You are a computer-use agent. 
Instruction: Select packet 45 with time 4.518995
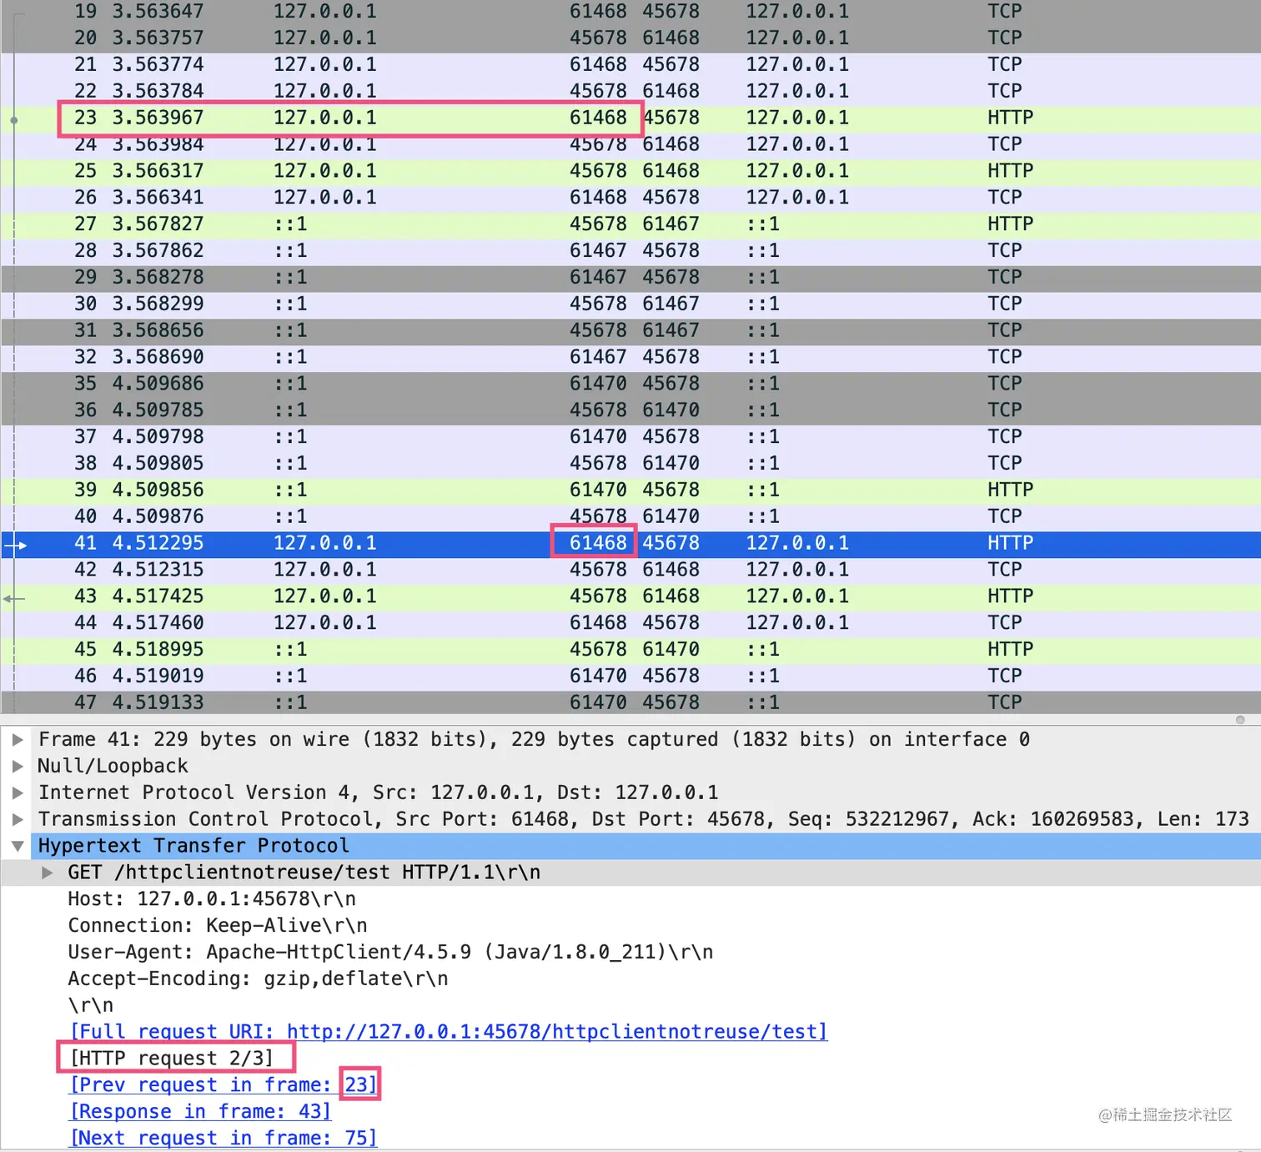(630, 650)
